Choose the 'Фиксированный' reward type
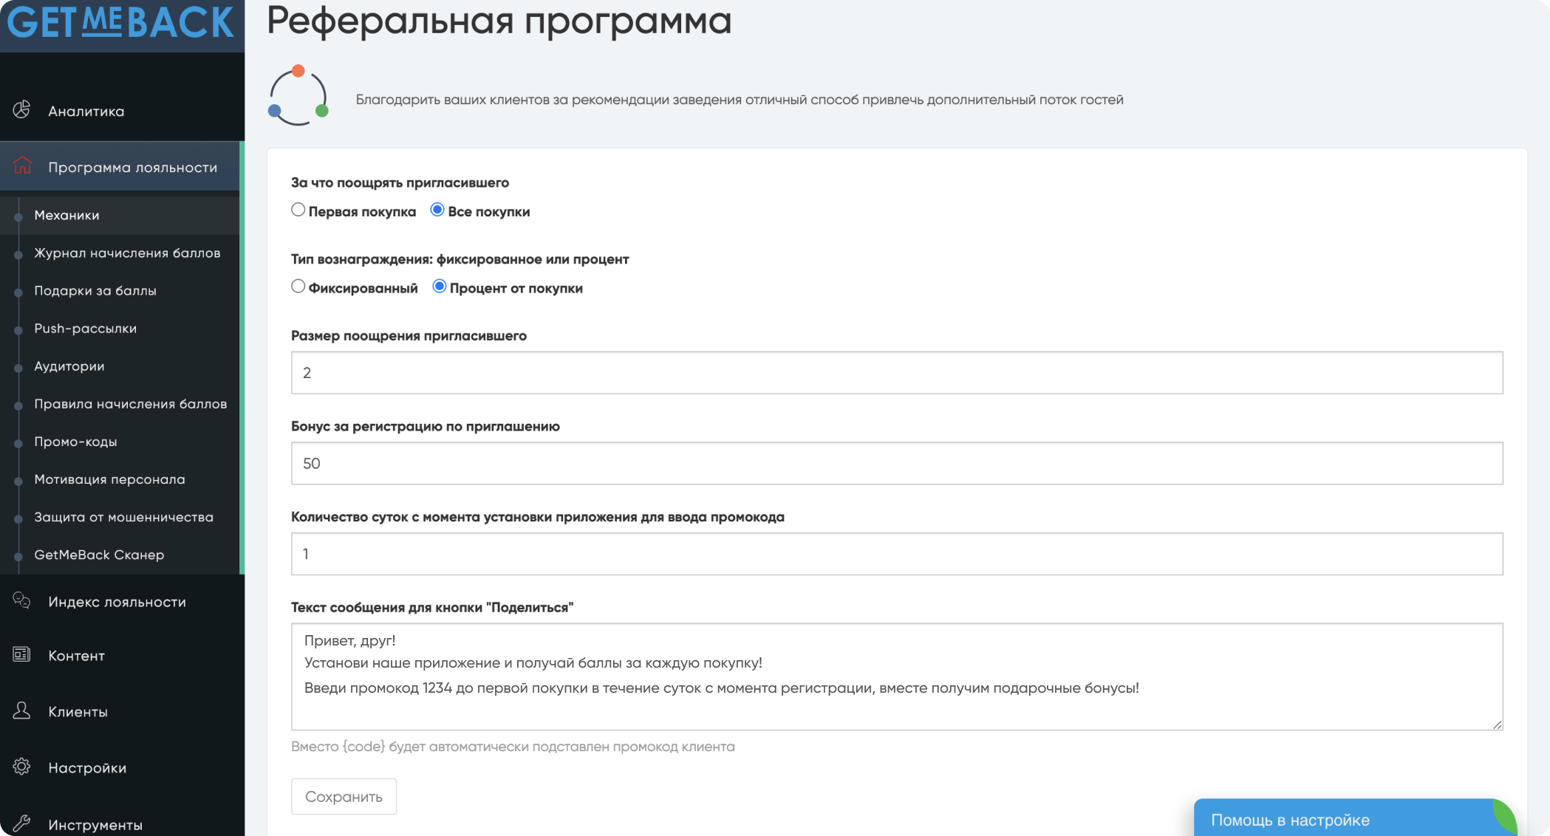This screenshot has height=836, width=1550. [x=298, y=287]
